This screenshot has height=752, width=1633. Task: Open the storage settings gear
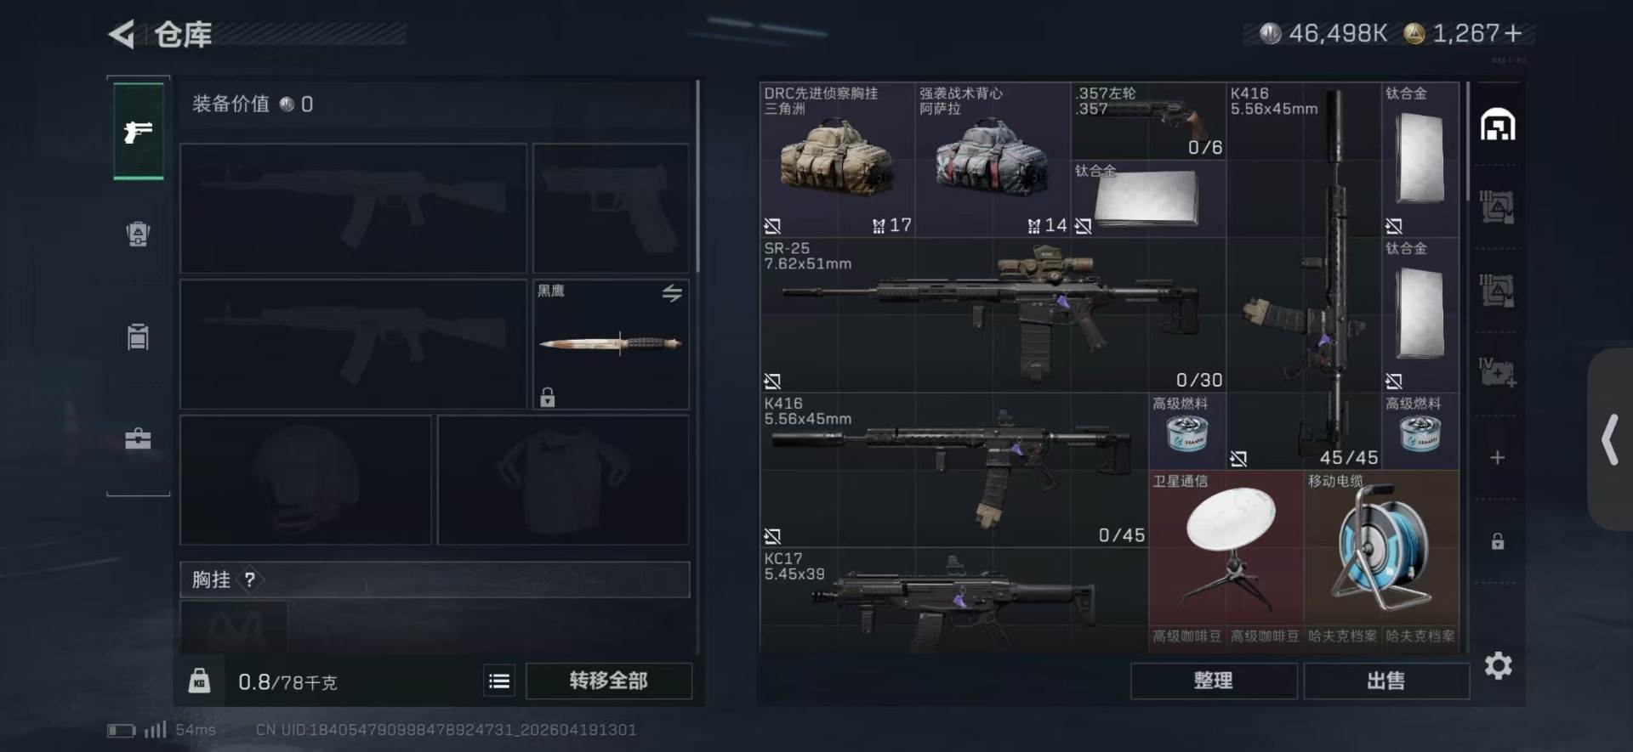pos(1499,665)
